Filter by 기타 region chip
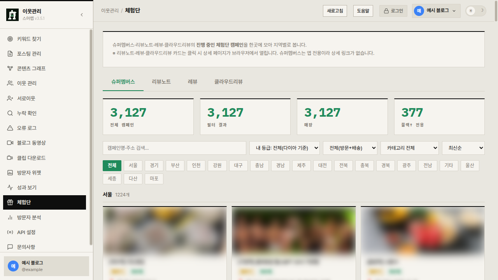The height and width of the screenshot is (280, 498). point(449,166)
